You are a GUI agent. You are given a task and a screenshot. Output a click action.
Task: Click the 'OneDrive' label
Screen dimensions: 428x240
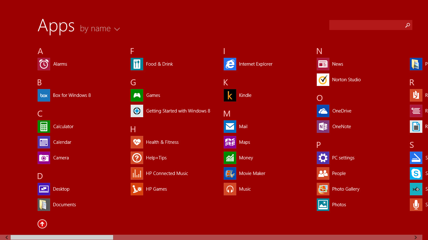(x=342, y=111)
